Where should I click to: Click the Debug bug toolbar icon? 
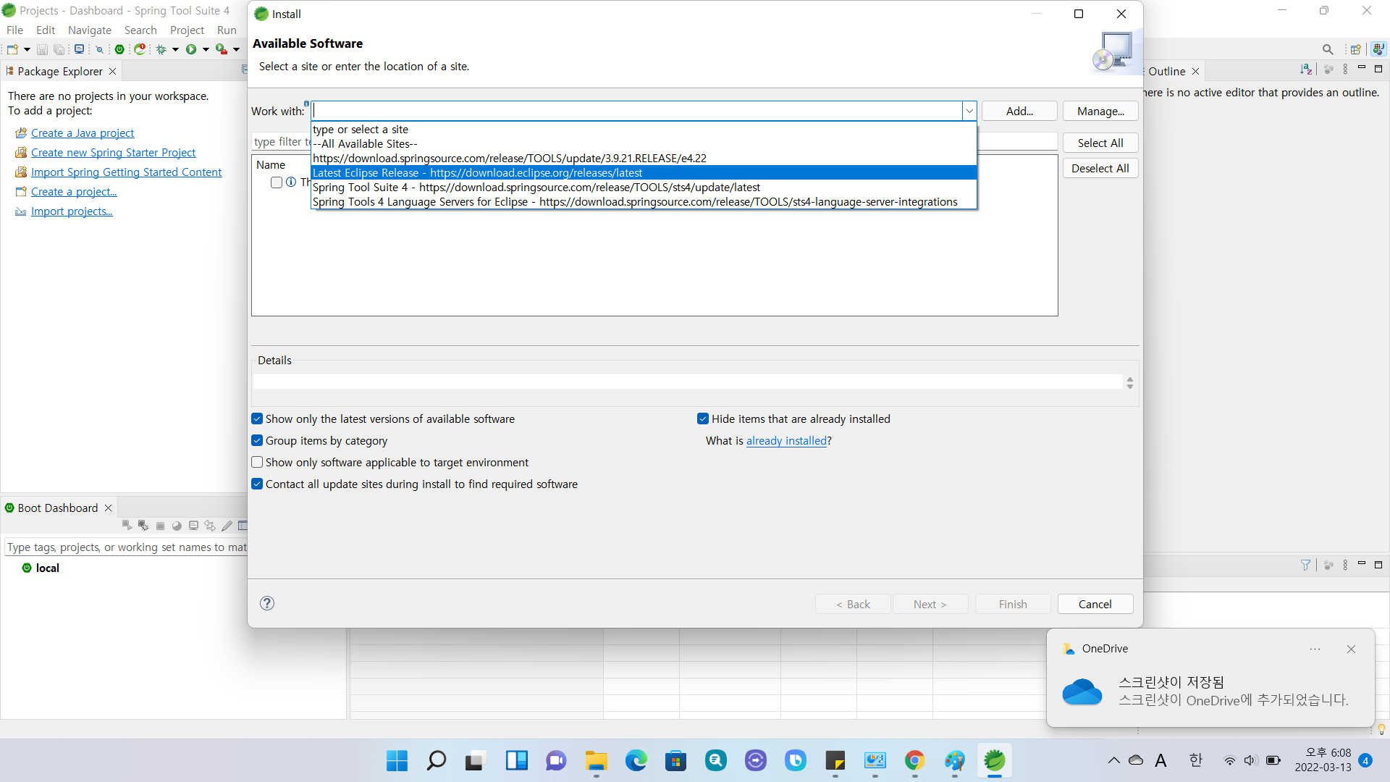(x=161, y=49)
